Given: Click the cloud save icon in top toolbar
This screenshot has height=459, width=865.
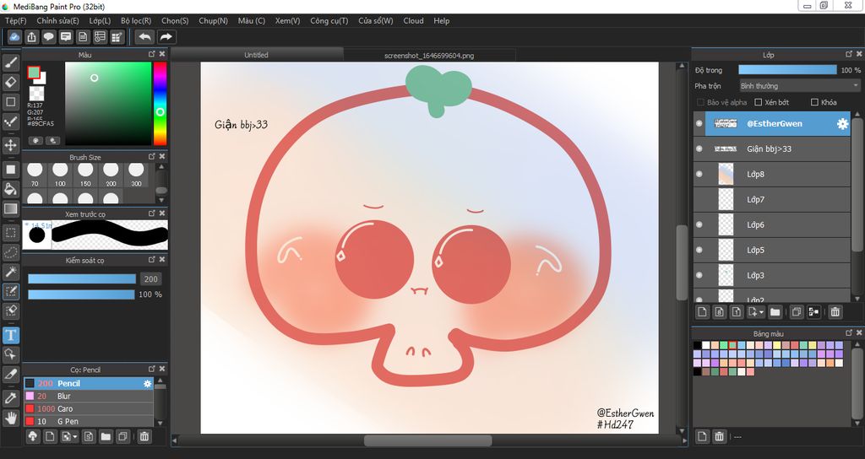Looking at the screenshot, I should (x=14, y=37).
